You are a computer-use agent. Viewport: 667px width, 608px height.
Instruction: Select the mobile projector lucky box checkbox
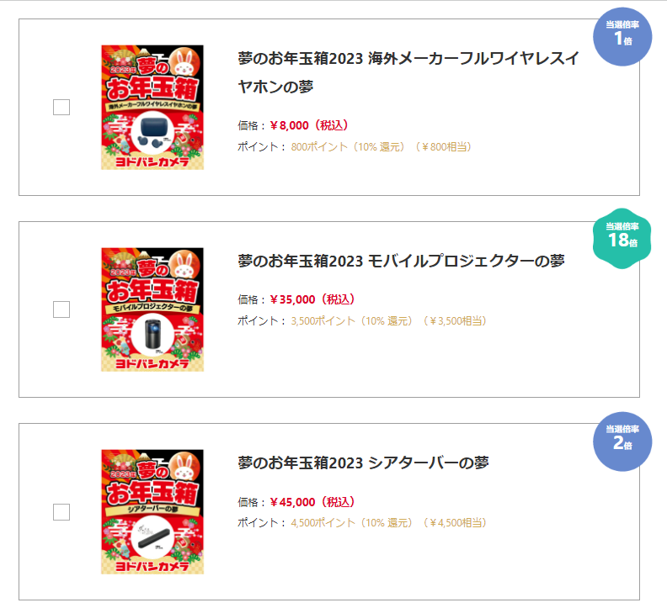[61, 309]
